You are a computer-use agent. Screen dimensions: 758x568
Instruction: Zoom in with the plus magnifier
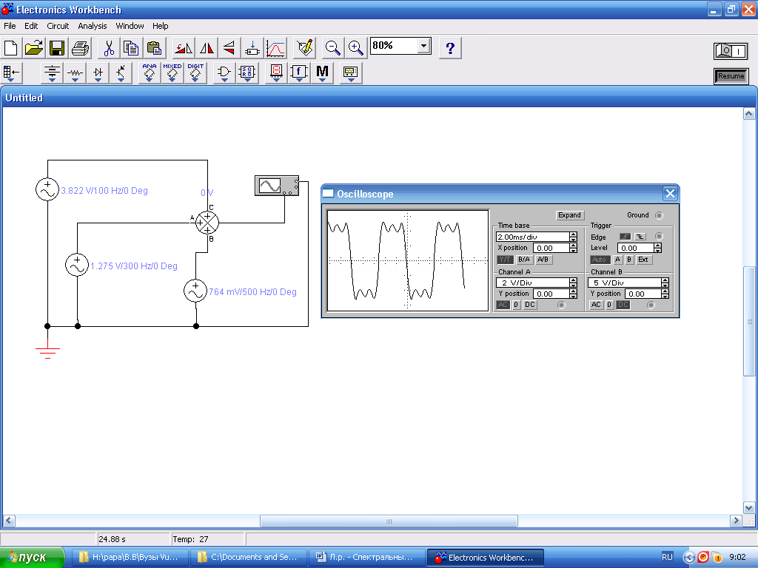(356, 48)
